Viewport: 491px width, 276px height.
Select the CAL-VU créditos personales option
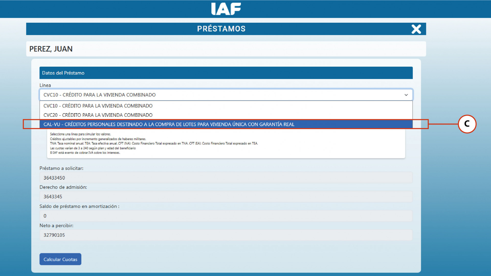[169, 124]
